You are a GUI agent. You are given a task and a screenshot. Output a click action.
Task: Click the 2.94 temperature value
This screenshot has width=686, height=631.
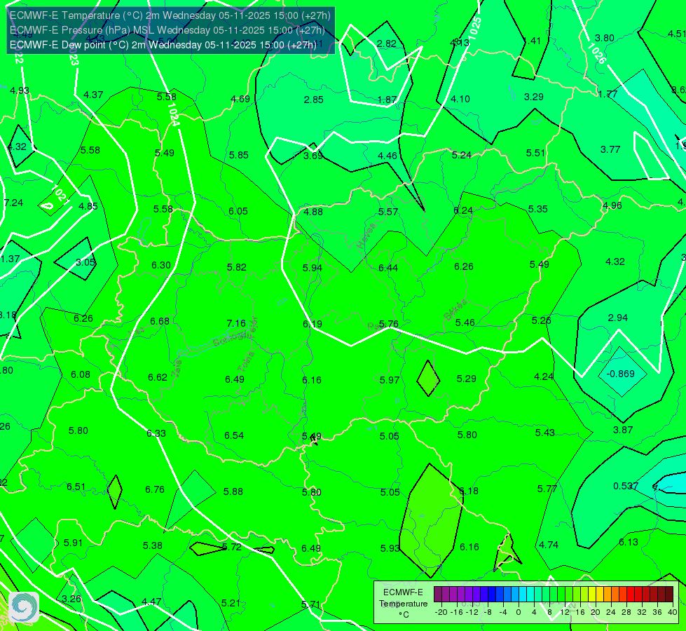tap(618, 318)
